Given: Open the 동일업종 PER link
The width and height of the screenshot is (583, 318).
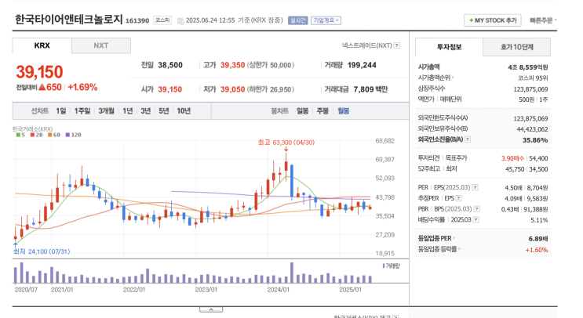Looking at the screenshot, I should click(x=435, y=238).
